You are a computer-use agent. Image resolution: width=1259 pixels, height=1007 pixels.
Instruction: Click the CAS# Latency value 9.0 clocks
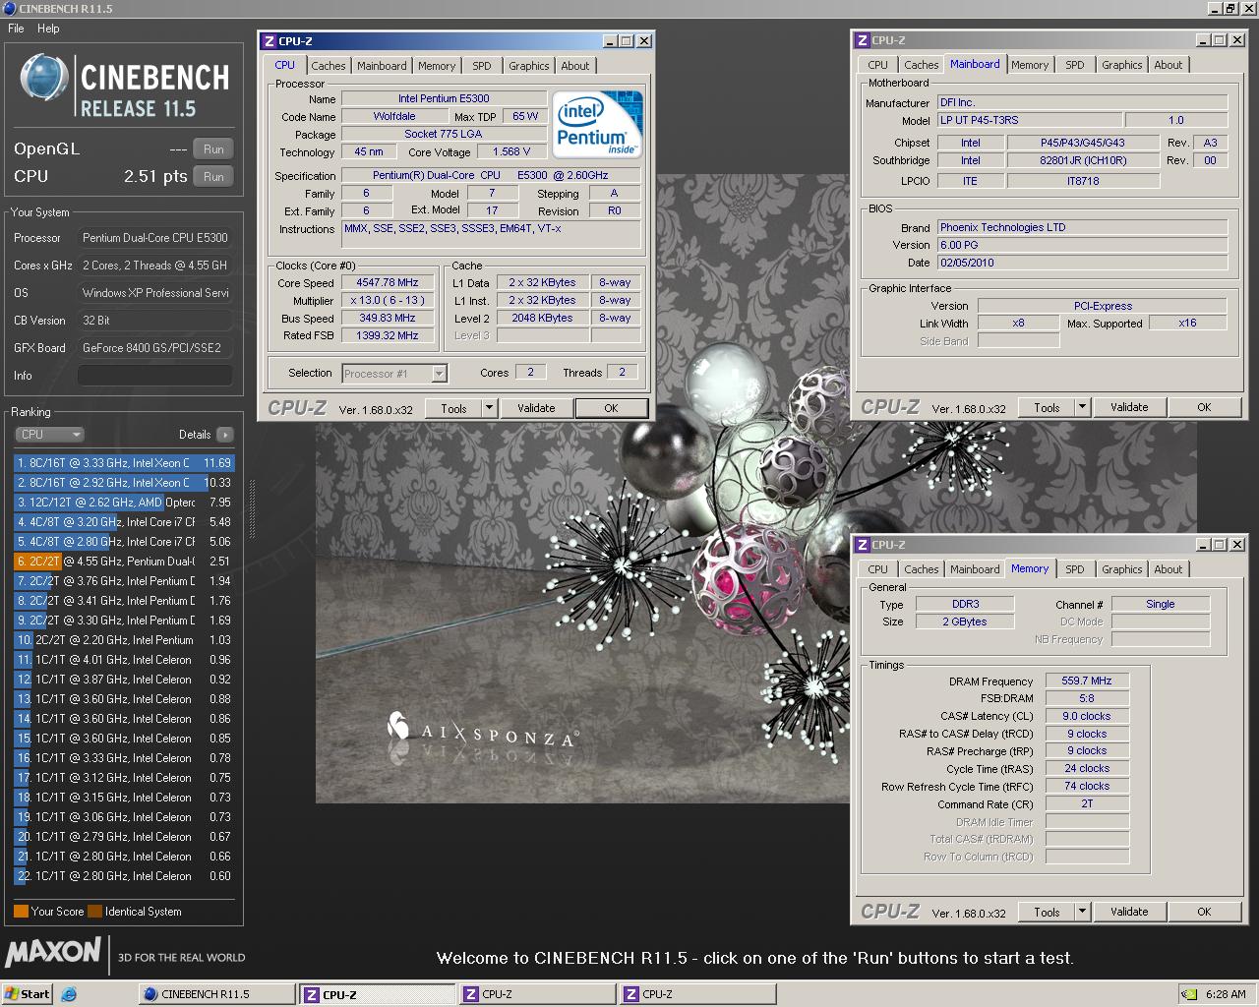pos(1087,716)
